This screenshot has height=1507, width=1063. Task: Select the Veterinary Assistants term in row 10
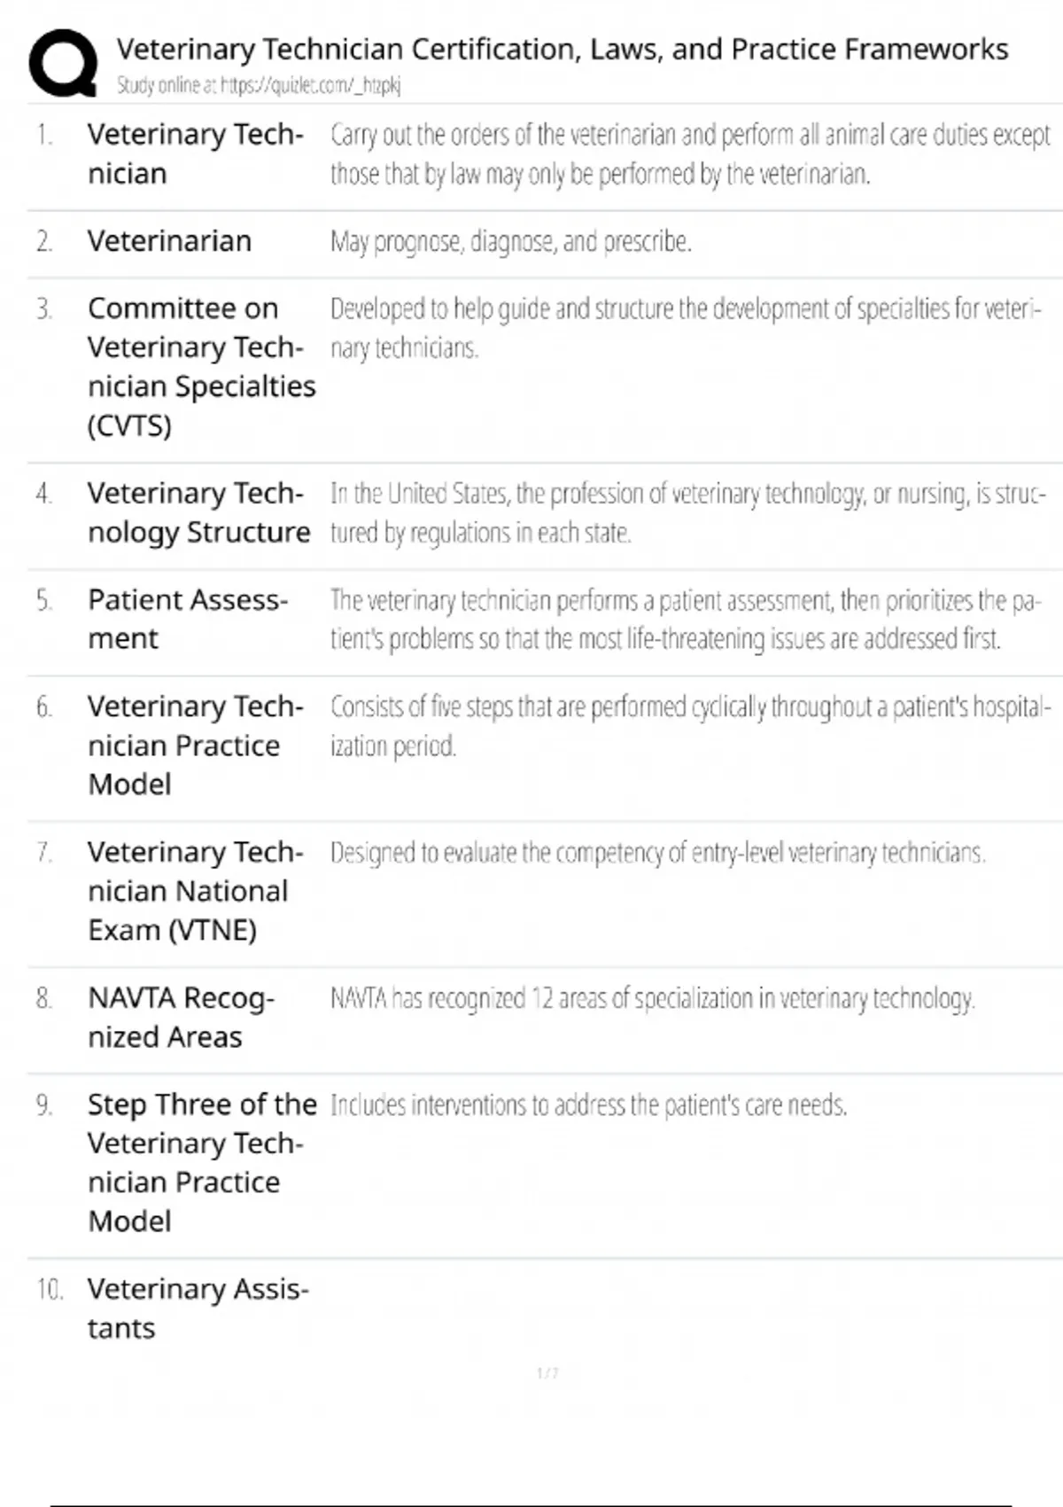pos(198,1308)
